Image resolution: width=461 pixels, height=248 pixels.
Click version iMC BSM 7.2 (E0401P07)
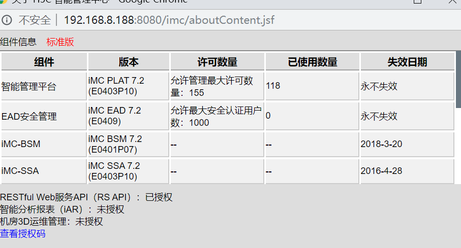[x=129, y=144]
